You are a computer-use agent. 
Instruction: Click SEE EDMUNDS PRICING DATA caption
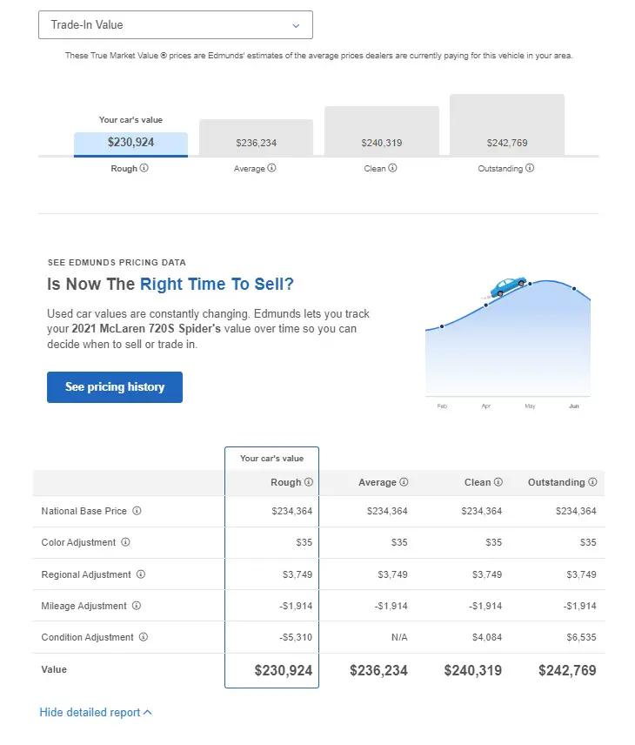[x=117, y=262]
